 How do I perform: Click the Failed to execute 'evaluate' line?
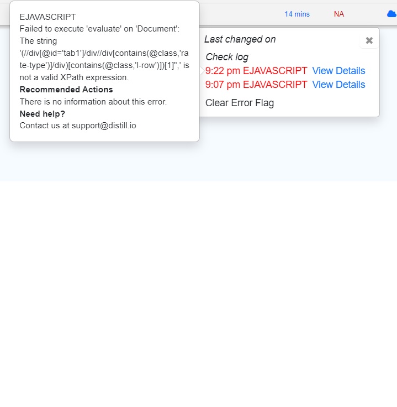click(x=99, y=29)
